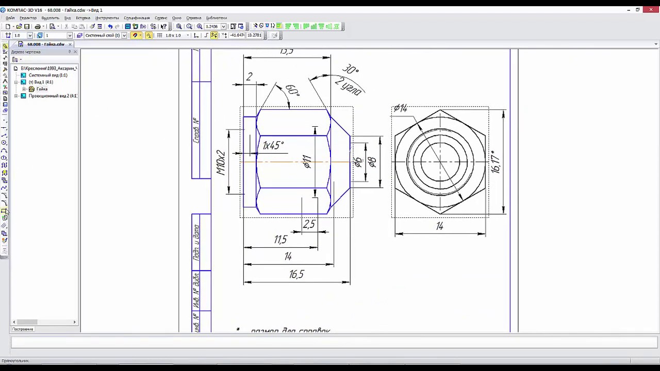This screenshot has width=660, height=371.
Task: Toggle the grid display button
Action: coord(159,36)
